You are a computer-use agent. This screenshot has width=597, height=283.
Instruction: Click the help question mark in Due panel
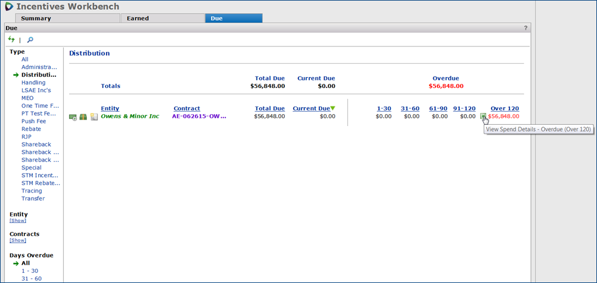(526, 28)
